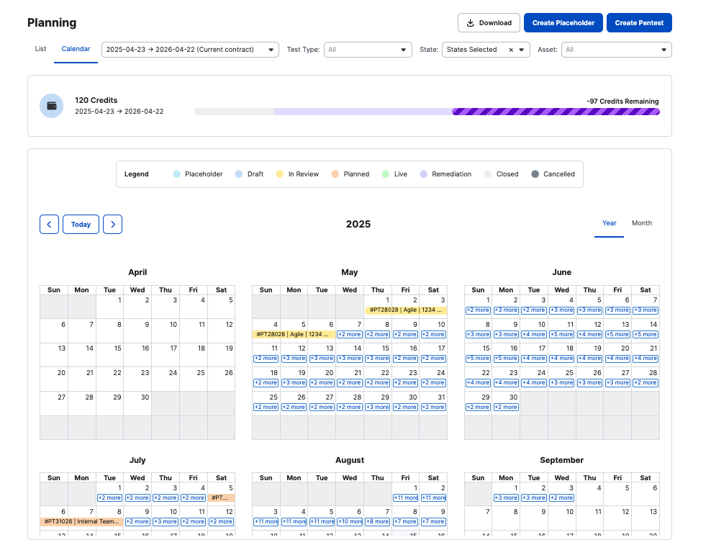Select the Calendar tab

tap(76, 49)
